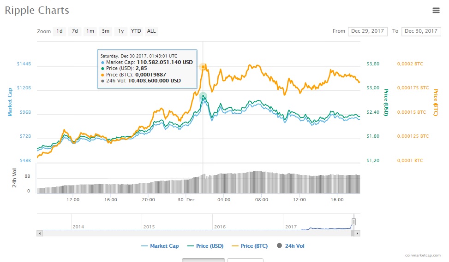
Task: Click the $96B axis label
Action: click(25, 112)
